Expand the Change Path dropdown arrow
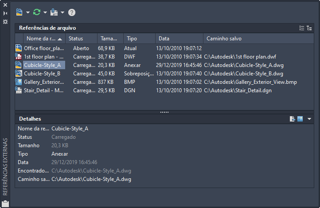 click(62, 12)
